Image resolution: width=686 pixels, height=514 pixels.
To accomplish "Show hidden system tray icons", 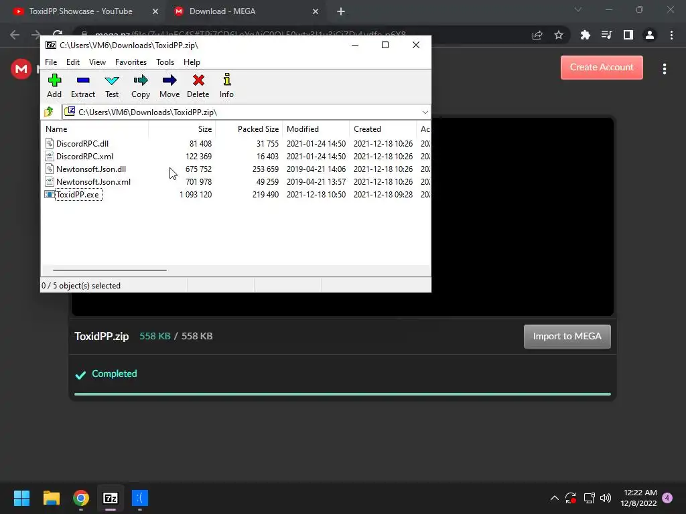I will coord(554,498).
